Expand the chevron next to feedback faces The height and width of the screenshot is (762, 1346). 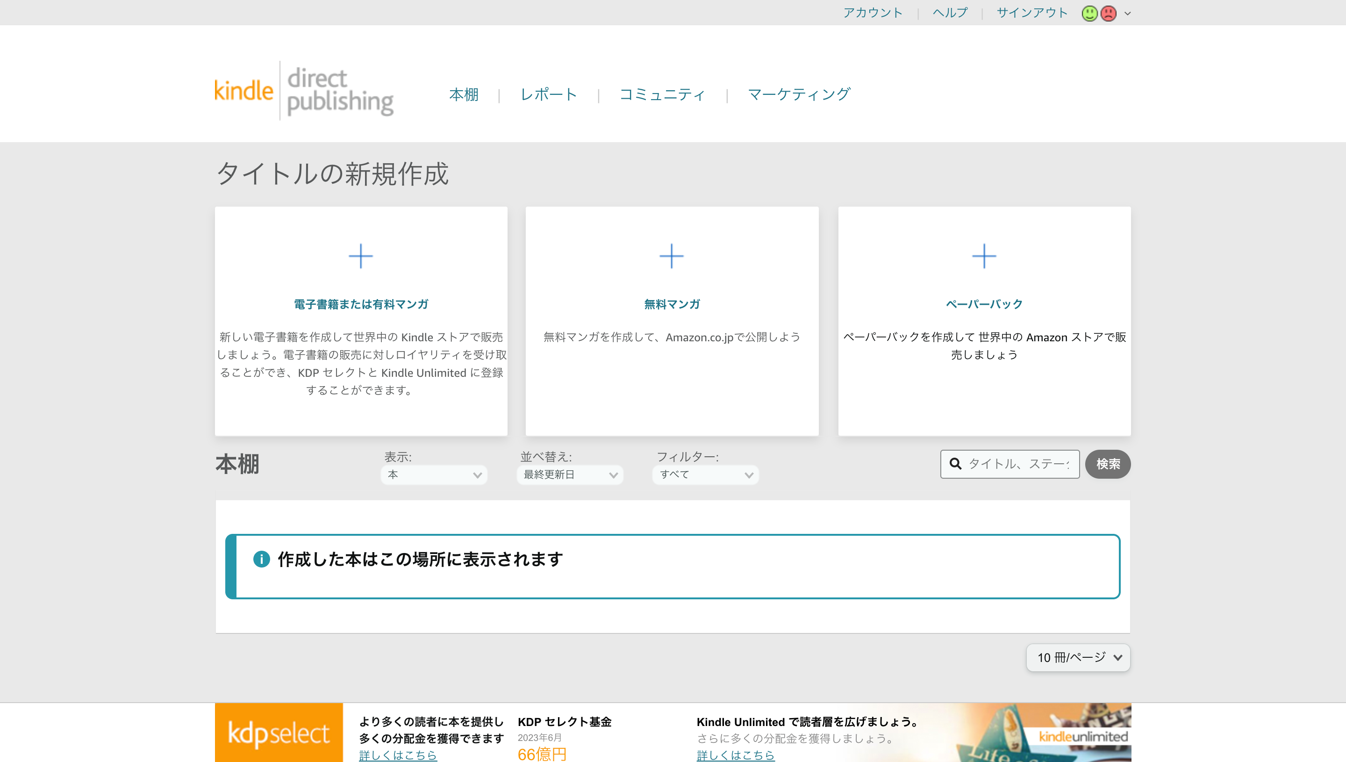point(1128,14)
